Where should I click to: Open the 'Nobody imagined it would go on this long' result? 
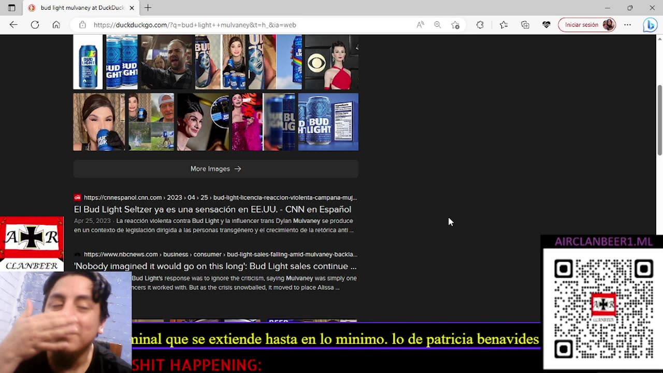(x=215, y=266)
